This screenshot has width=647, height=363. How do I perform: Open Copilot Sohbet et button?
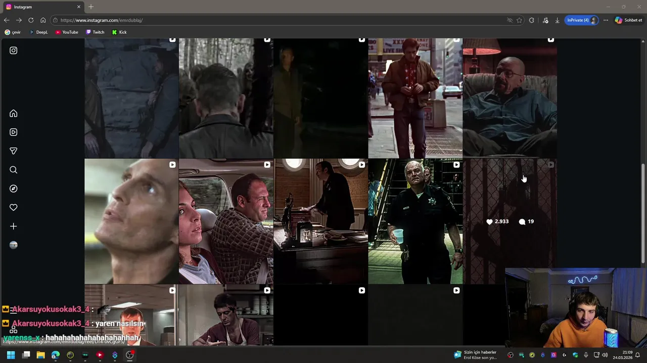click(x=628, y=20)
